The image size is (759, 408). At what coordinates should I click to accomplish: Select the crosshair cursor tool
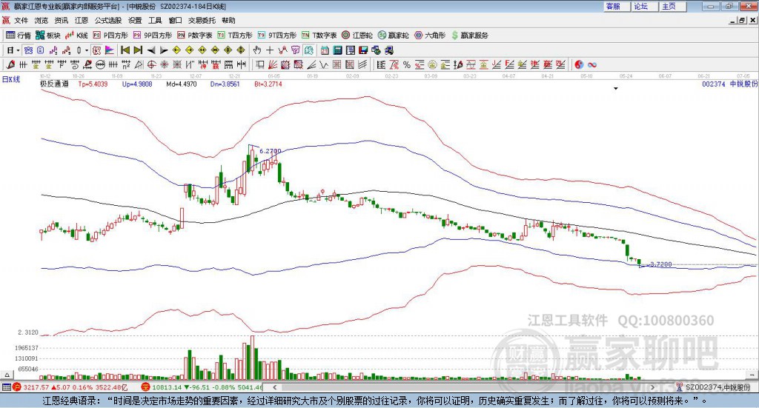[x=270, y=50]
